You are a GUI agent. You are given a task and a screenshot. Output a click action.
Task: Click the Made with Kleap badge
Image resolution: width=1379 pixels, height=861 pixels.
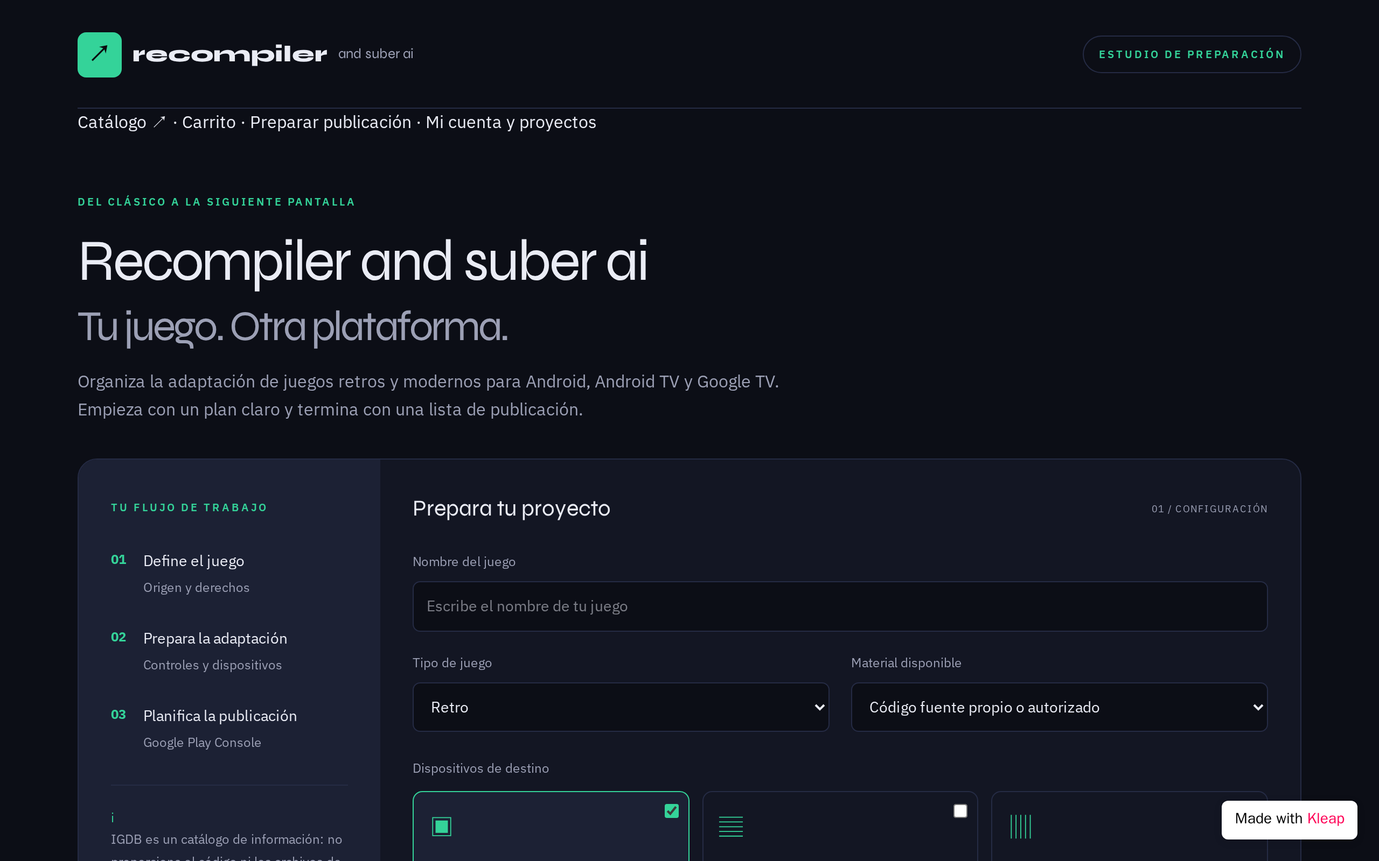coord(1289,819)
